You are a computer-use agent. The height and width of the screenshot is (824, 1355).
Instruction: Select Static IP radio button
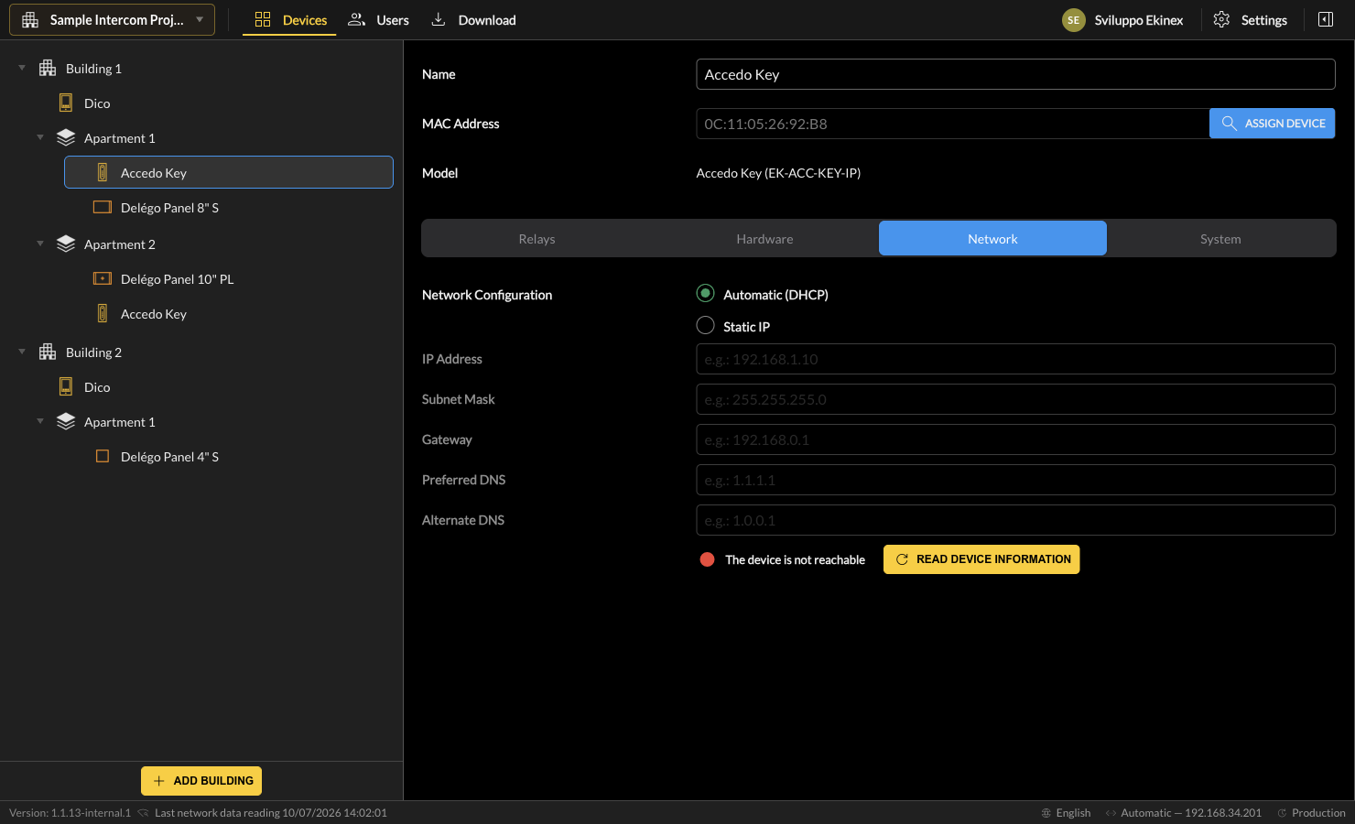point(705,326)
